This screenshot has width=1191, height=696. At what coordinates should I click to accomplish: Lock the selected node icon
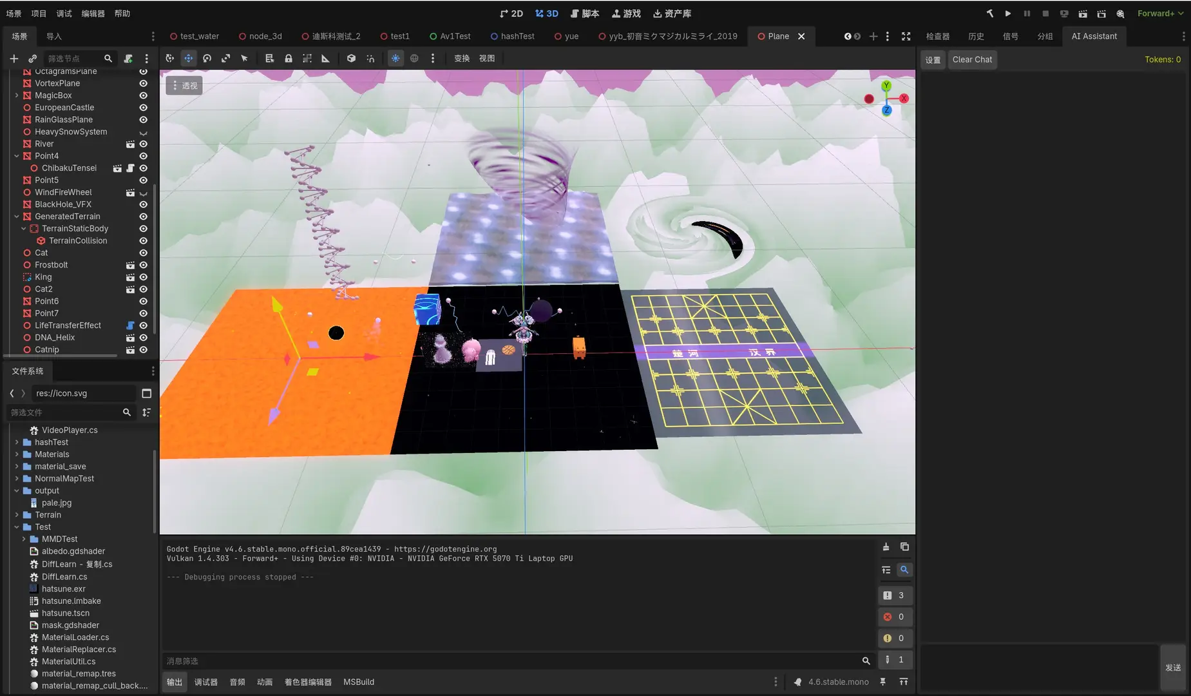coord(288,58)
